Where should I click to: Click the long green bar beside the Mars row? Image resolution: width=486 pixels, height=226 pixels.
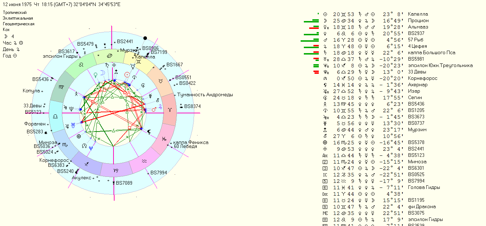tap(310, 40)
